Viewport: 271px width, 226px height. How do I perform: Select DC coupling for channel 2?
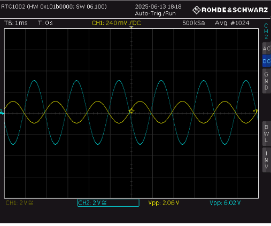tap(267, 61)
